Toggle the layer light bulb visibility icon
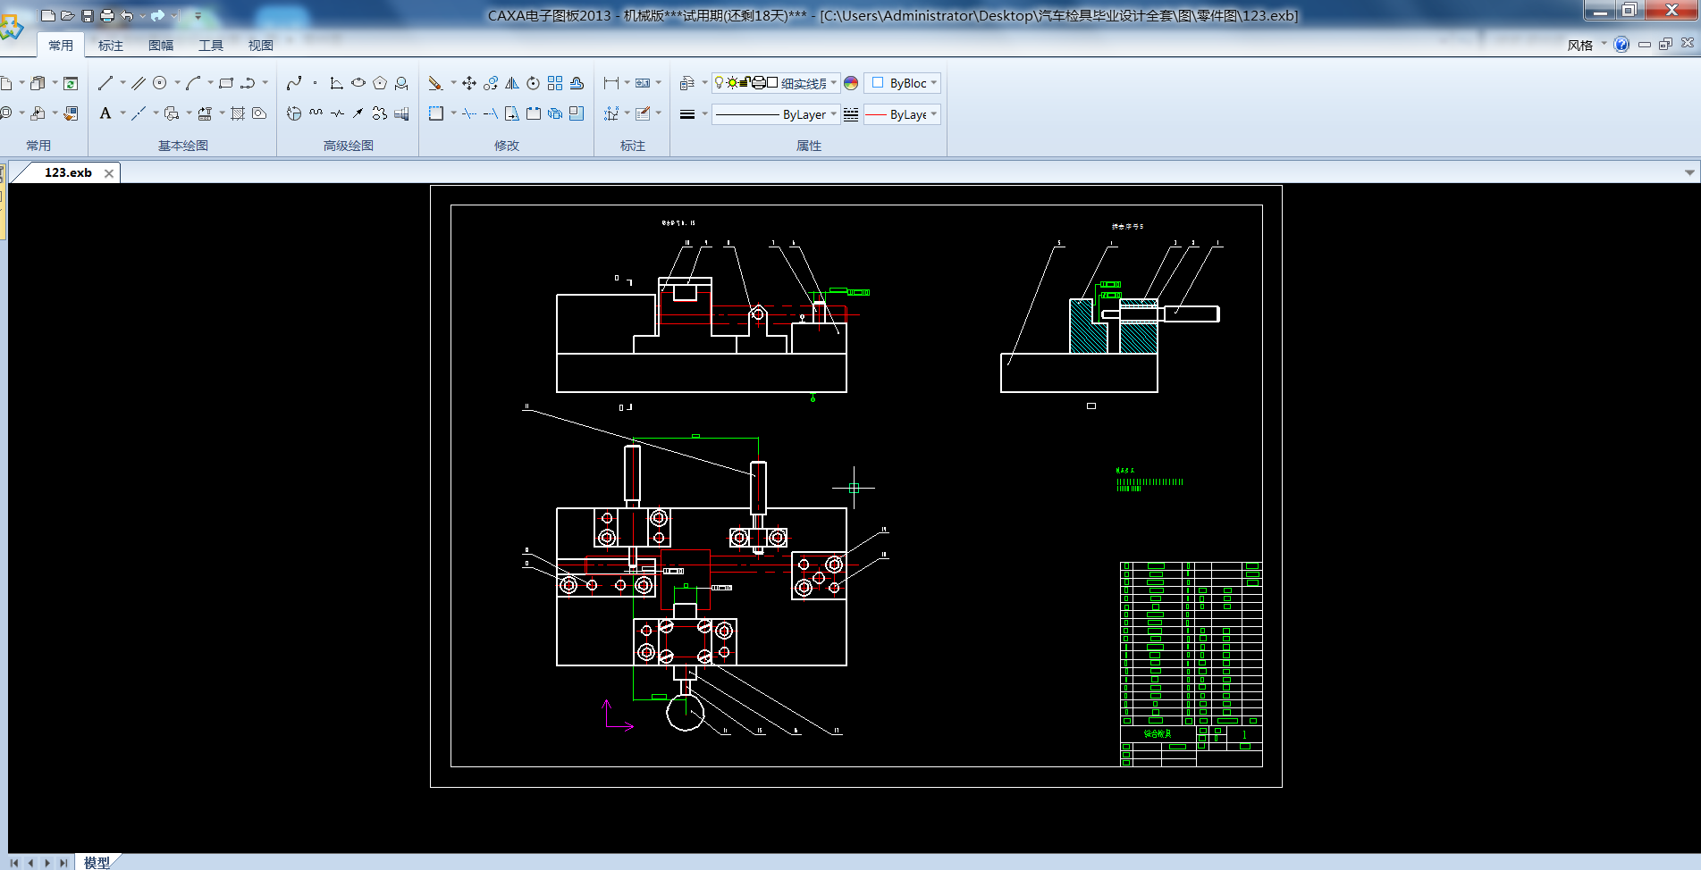1701x870 pixels. click(720, 83)
